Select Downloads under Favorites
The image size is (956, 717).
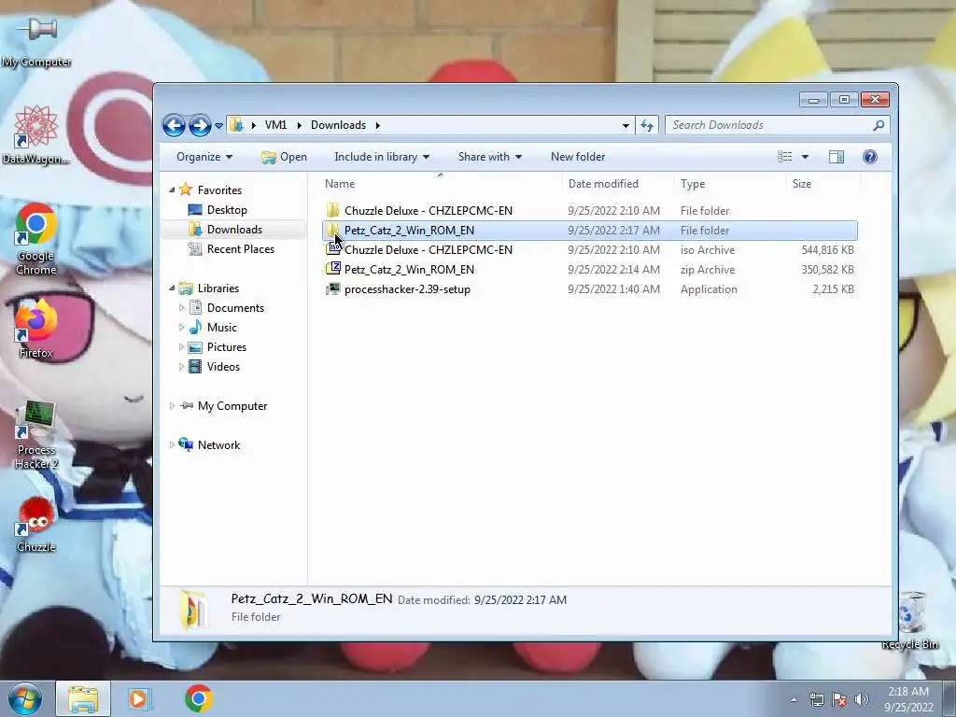coord(234,230)
